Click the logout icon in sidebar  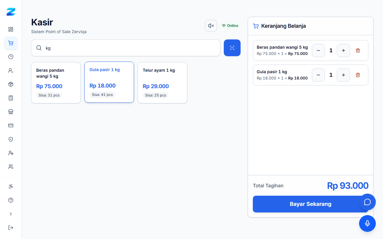point(11,228)
